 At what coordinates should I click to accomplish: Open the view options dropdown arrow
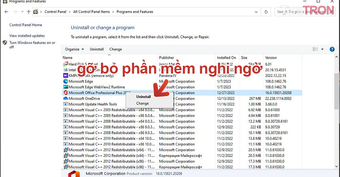pos(322,49)
